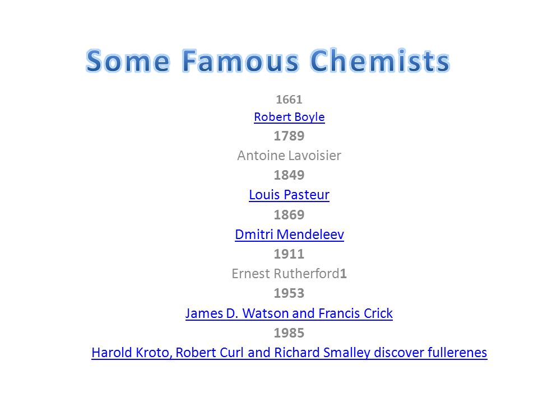Image resolution: width=538 pixels, height=403 pixels.
Task: Open the Harold Kroto fullerenes discovery link
Action: coord(289,353)
